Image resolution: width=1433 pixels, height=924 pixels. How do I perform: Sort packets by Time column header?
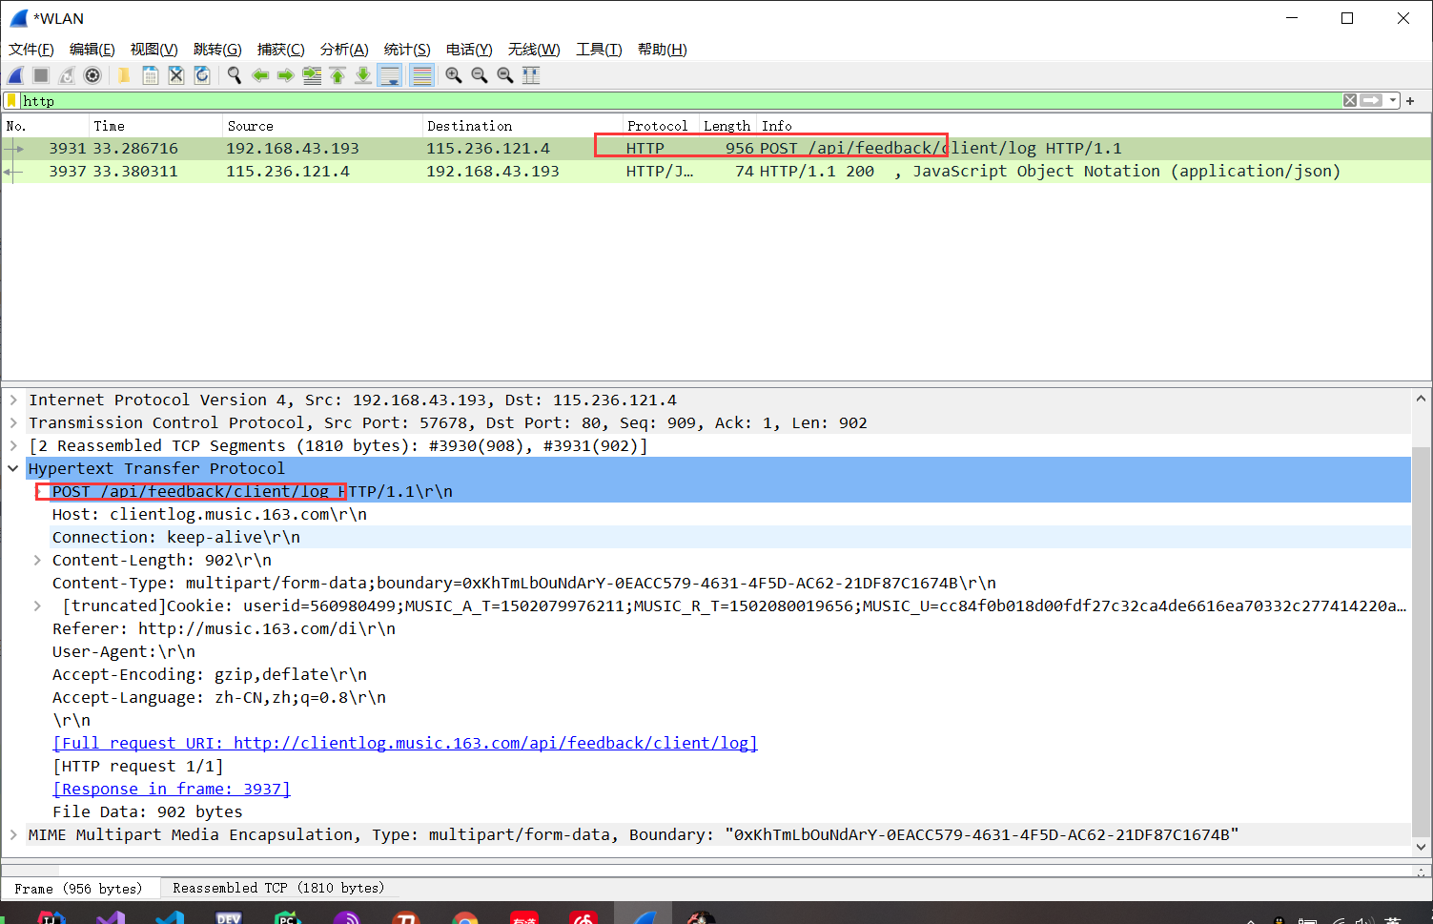(155, 126)
